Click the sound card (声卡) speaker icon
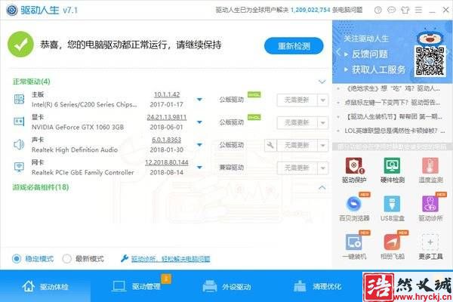Screen dimensions: 453x302 coord(19,144)
